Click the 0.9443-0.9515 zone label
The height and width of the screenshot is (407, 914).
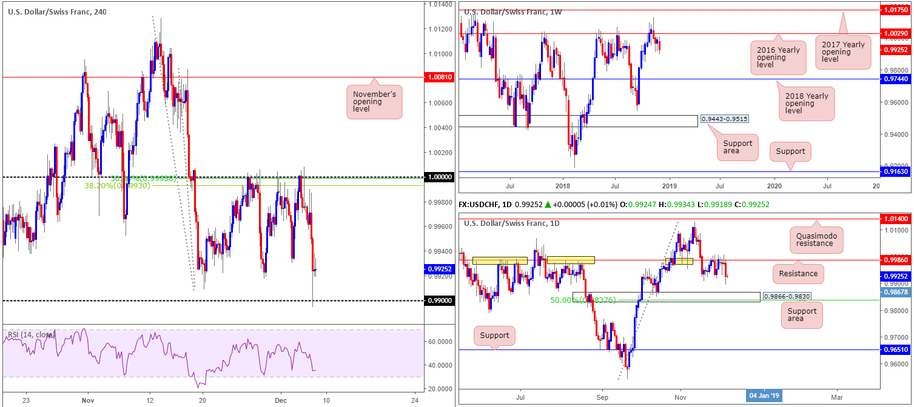pyautogui.click(x=724, y=119)
